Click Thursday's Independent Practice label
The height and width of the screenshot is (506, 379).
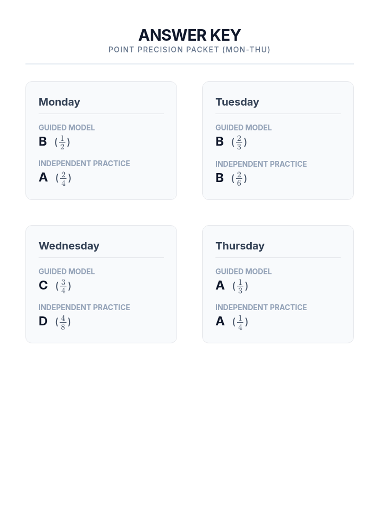point(261,307)
